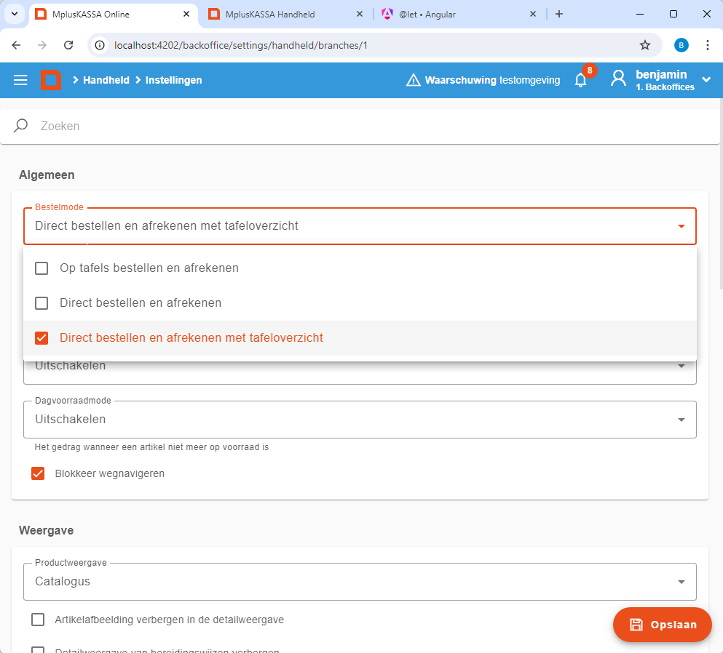Tick 'Op tafels bestellen en afrekenen' checkbox

click(x=42, y=268)
